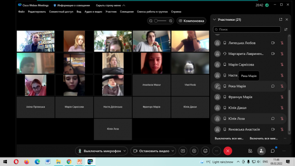This screenshot has width=295, height=166.
Task: Expand video options arrow
Action: (x=173, y=151)
